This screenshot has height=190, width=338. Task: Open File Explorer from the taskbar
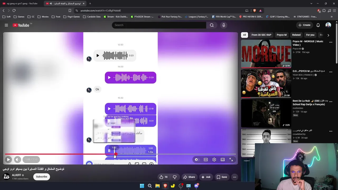click(x=157, y=186)
